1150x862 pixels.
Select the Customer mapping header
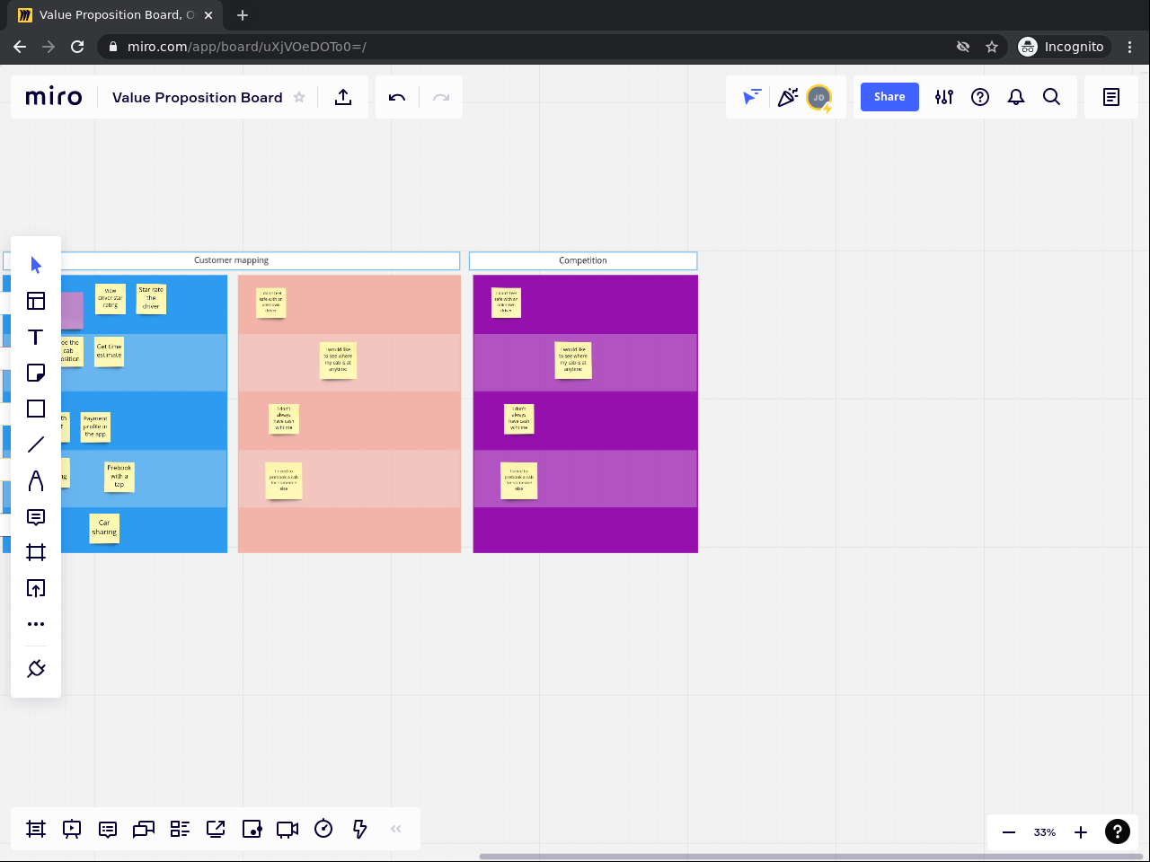232,260
